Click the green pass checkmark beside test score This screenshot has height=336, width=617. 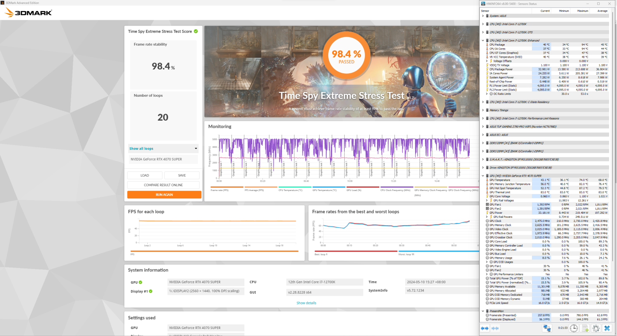pos(196,31)
